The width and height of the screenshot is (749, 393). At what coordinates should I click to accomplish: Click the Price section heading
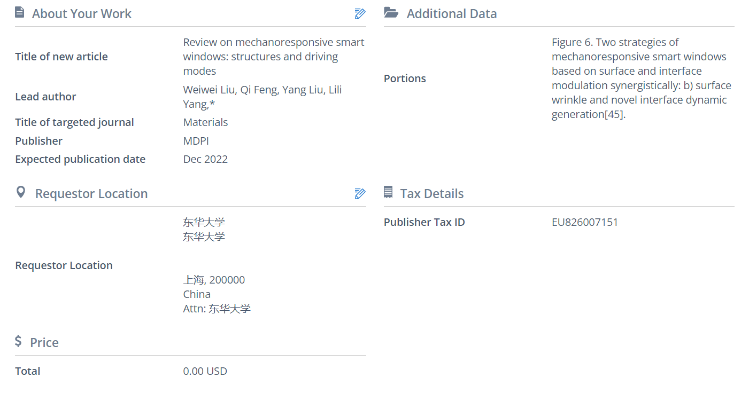(x=44, y=343)
